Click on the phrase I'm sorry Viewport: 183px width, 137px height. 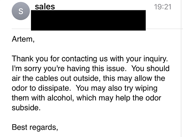[27, 69]
